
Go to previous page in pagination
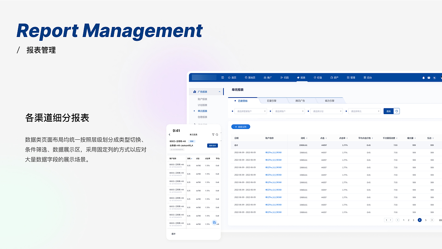(397, 220)
